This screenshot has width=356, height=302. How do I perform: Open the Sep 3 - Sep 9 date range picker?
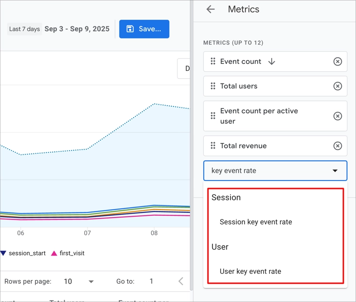point(77,29)
